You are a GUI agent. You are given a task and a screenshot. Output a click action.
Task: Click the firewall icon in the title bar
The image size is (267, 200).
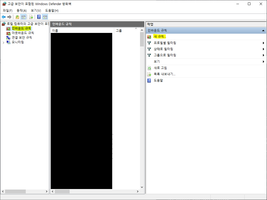pos(4,4)
